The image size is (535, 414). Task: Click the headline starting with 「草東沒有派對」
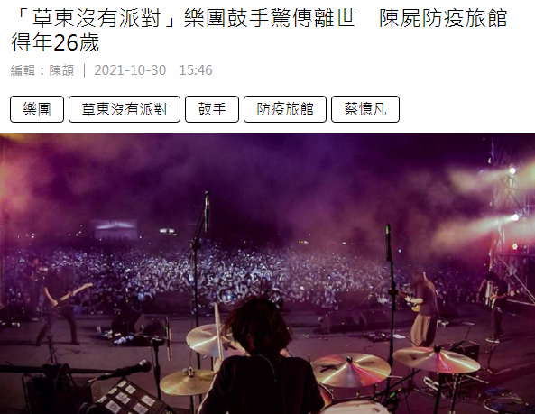pyautogui.click(x=259, y=30)
